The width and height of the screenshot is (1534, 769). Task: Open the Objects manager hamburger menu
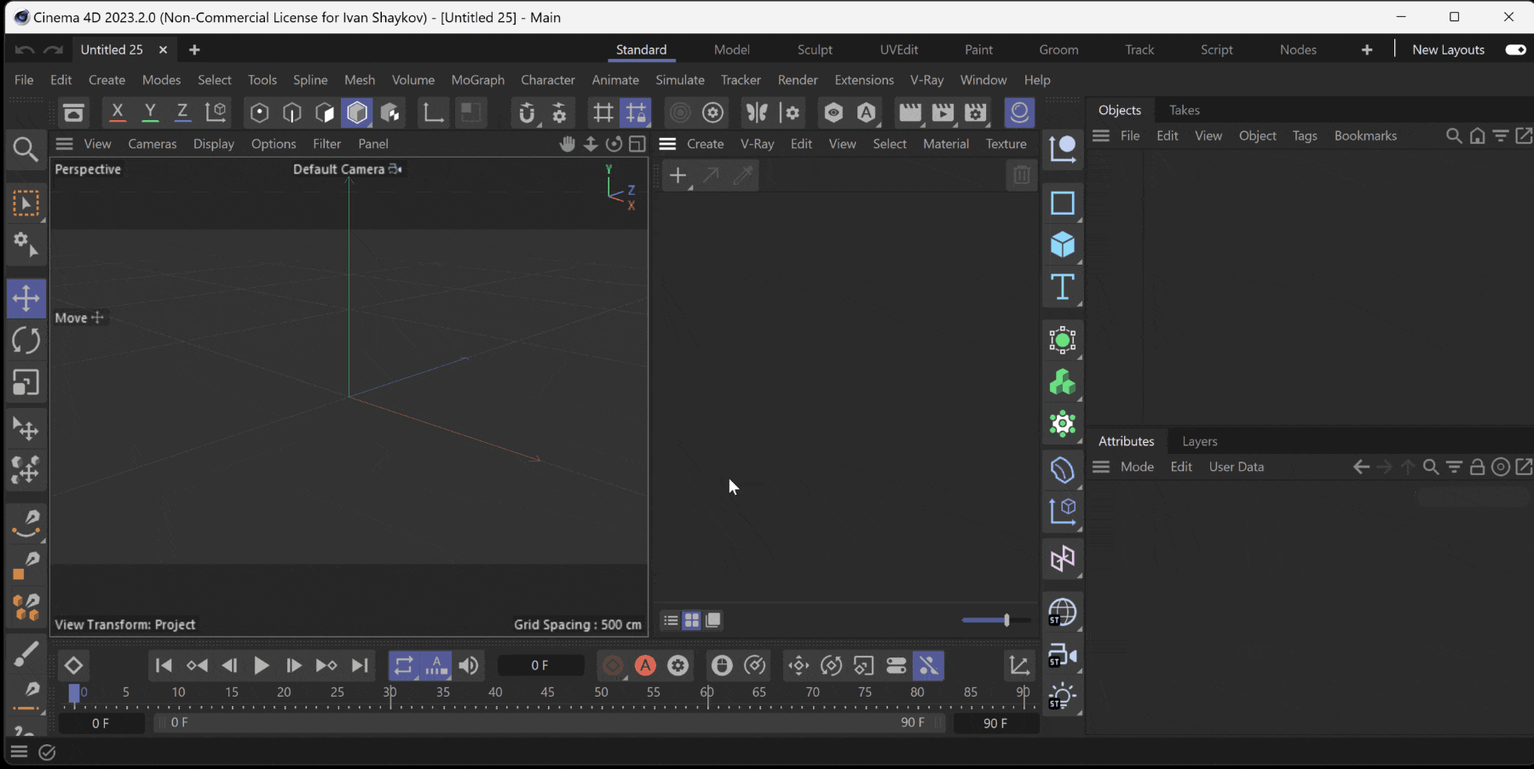coord(1101,135)
